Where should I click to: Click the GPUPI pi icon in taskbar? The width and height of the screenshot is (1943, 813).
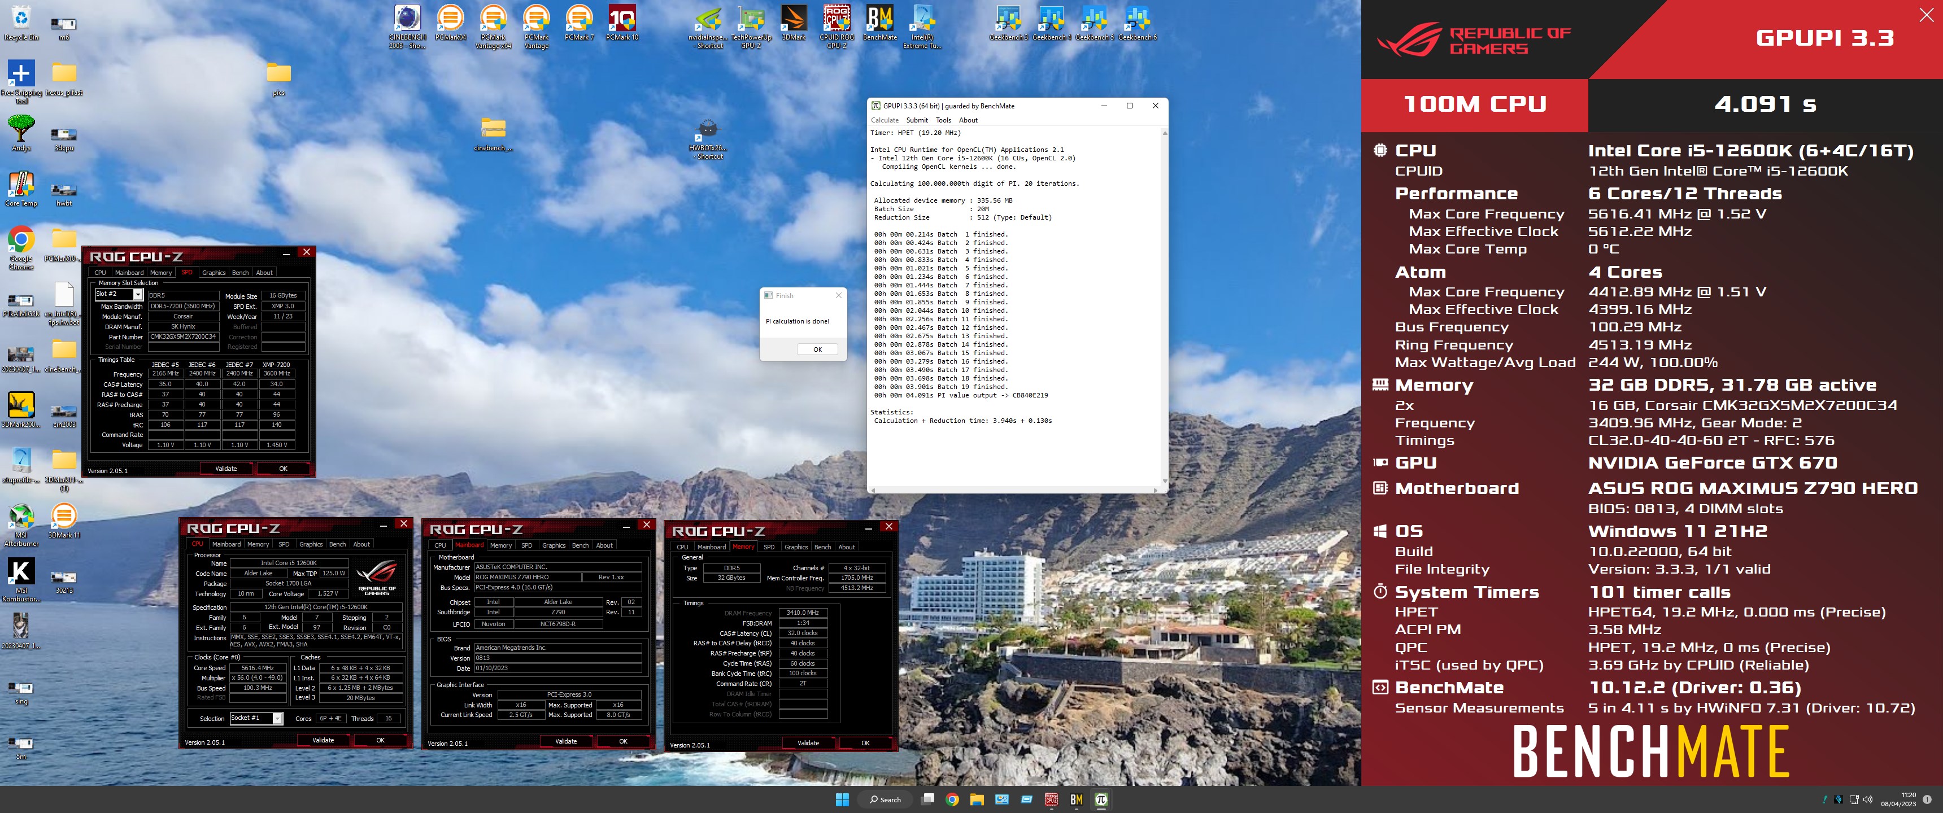pyautogui.click(x=1101, y=799)
